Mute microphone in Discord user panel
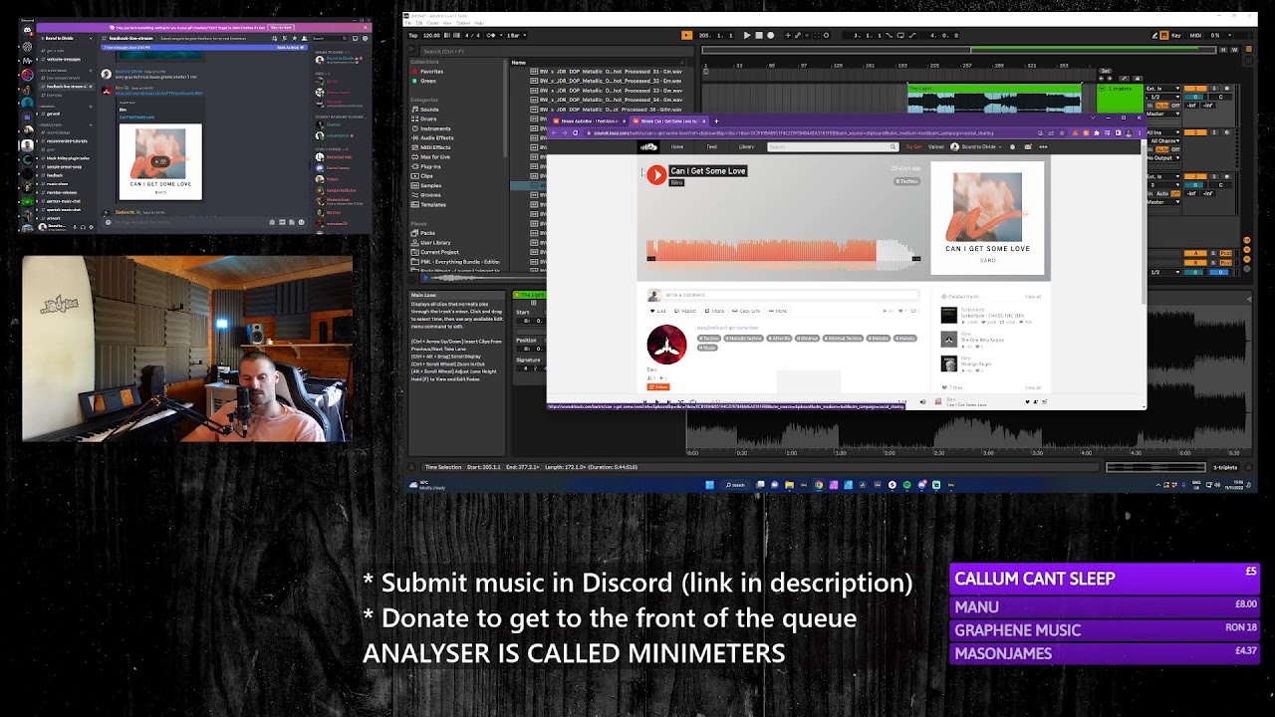Screen dimensions: 1275x717 (75, 227)
